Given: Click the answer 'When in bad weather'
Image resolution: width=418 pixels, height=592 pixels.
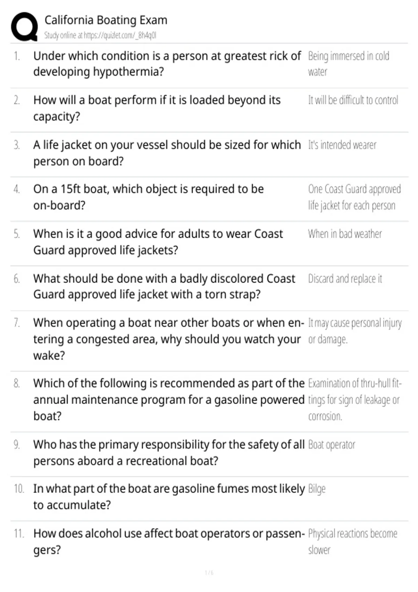Looking at the screenshot, I should pos(345,234).
